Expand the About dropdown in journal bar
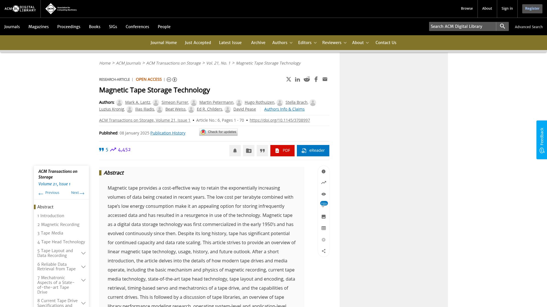The height and width of the screenshot is (307, 547). pyautogui.click(x=360, y=43)
